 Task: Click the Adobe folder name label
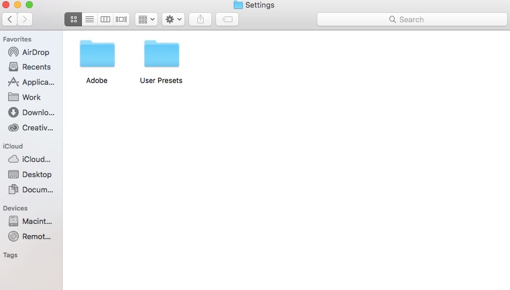[97, 81]
